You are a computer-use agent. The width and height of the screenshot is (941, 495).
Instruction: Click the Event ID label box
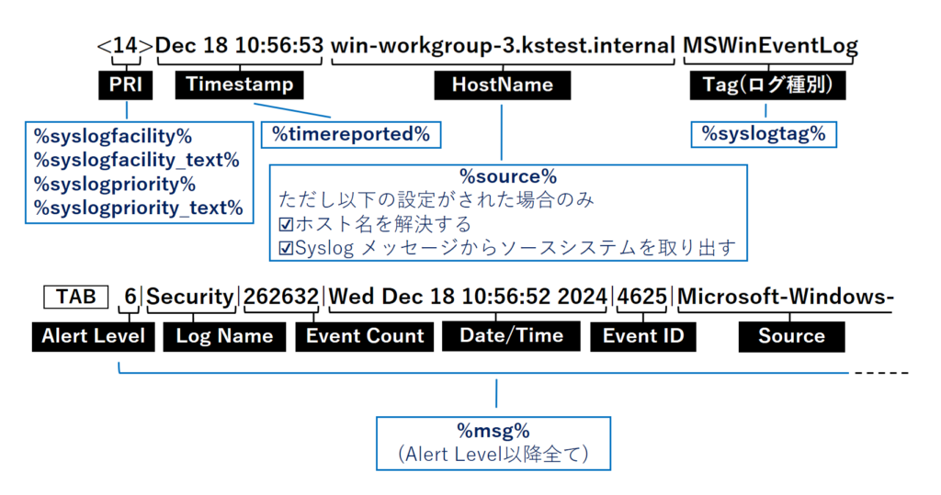pyautogui.click(x=643, y=337)
